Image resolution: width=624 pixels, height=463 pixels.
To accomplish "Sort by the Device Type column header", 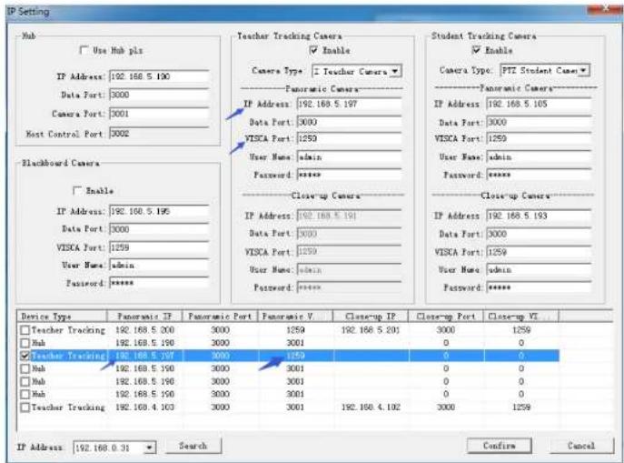I will click(62, 317).
